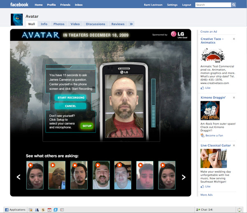Open the video thumbnail with the blue can
The height and width of the screenshot is (213, 247).
click(57, 175)
